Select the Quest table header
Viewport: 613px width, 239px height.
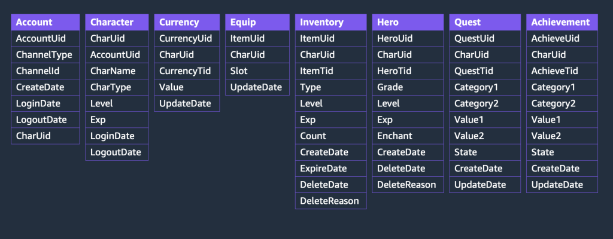485,22
